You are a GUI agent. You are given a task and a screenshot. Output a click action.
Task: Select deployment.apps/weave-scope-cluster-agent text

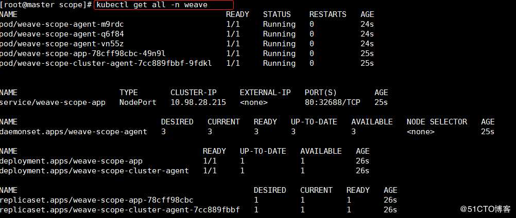(94, 171)
